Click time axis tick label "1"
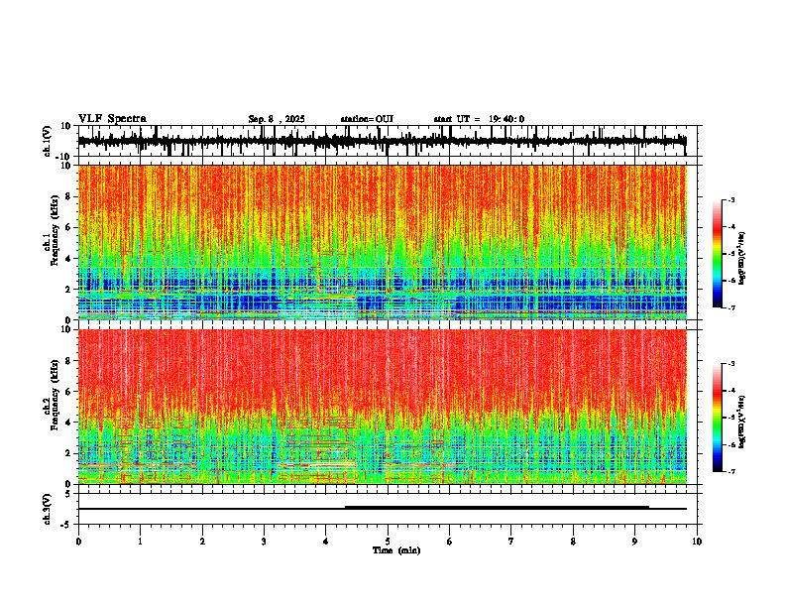 [140, 542]
